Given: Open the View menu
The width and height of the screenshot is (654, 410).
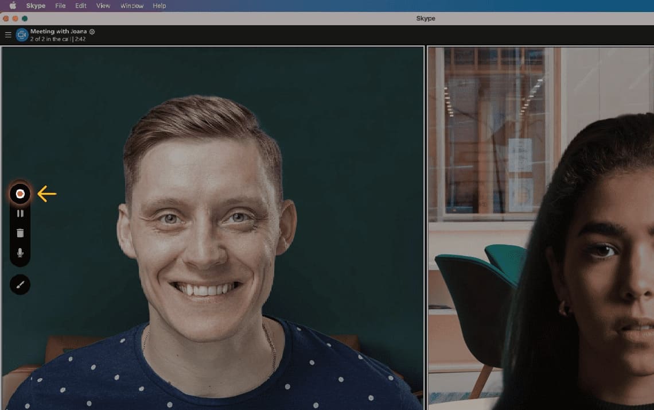Looking at the screenshot, I should pyautogui.click(x=103, y=6).
